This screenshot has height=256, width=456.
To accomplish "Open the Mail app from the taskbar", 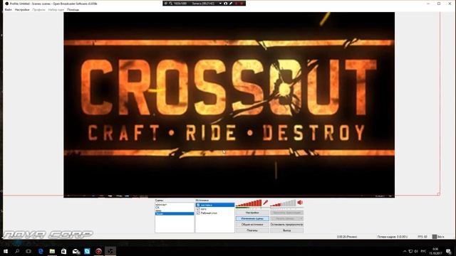I will coord(76,251).
